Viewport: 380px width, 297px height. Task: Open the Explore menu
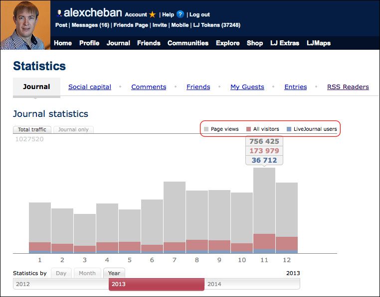227,43
